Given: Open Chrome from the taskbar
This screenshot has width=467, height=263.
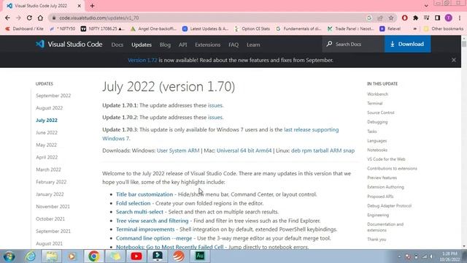Looking at the screenshot, I should point(94,256).
